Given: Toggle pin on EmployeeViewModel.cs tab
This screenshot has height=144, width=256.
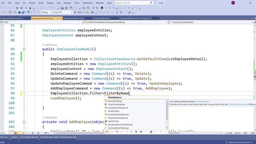Looking at the screenshot, I should click(x=57, y=18).
